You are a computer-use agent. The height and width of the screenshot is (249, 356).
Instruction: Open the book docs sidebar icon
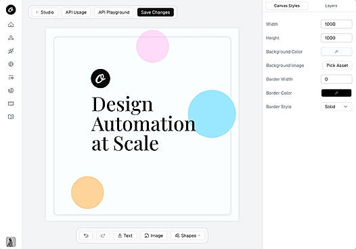click(x=11, y=116)
